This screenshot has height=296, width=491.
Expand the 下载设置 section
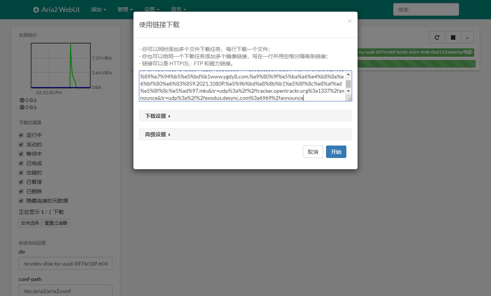[x=157, y=116]
